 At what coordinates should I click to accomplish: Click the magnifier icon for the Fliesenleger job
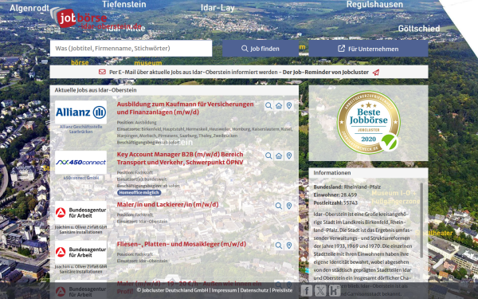[x=279, y=246]
